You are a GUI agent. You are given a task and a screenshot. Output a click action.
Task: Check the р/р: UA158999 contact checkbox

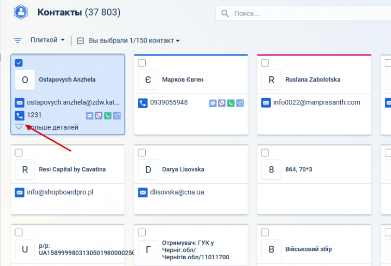(19, 233)
